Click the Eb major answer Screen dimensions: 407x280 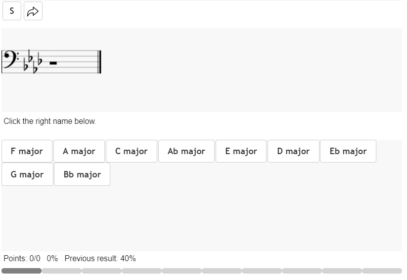pos(348,151)
